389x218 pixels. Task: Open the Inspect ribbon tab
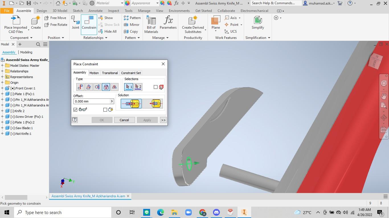(x=113, y=11)
